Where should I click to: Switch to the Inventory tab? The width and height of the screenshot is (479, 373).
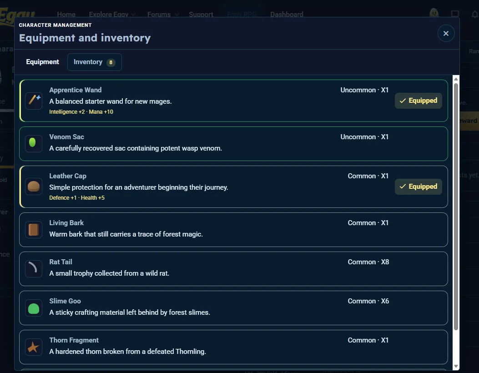pyautogui.click(x=95, y=62)
